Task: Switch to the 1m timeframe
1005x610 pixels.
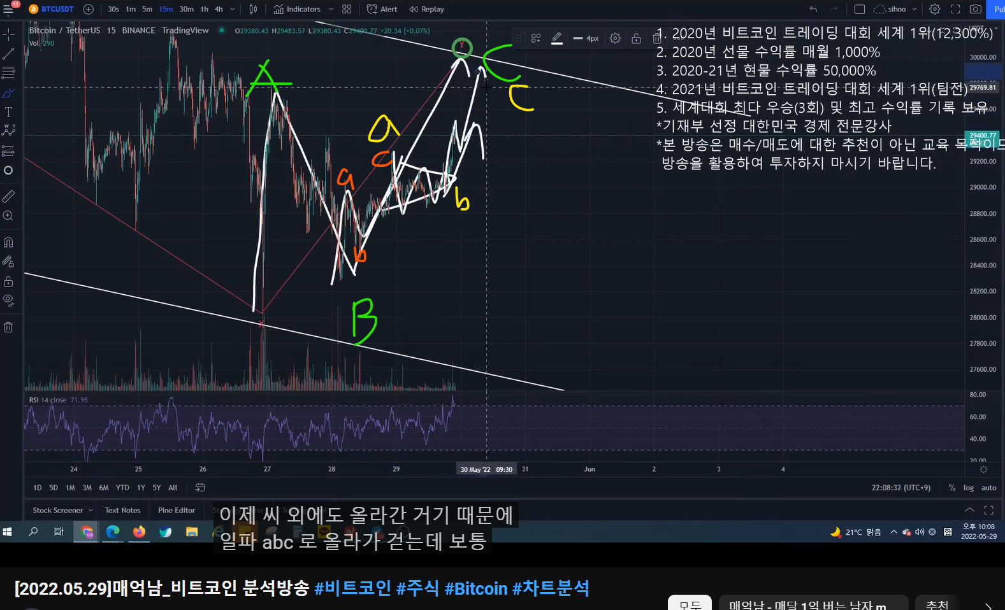Action: pyautogui.click(x=131, y=9)
